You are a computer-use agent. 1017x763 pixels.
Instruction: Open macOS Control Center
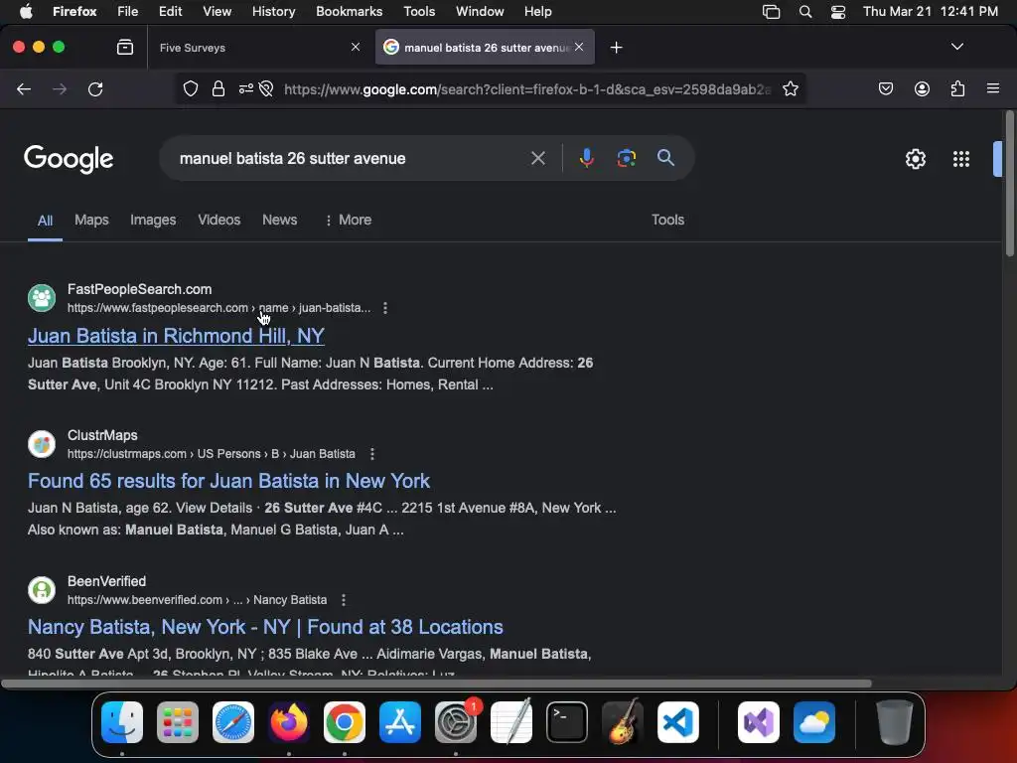(x=838, y=12)
